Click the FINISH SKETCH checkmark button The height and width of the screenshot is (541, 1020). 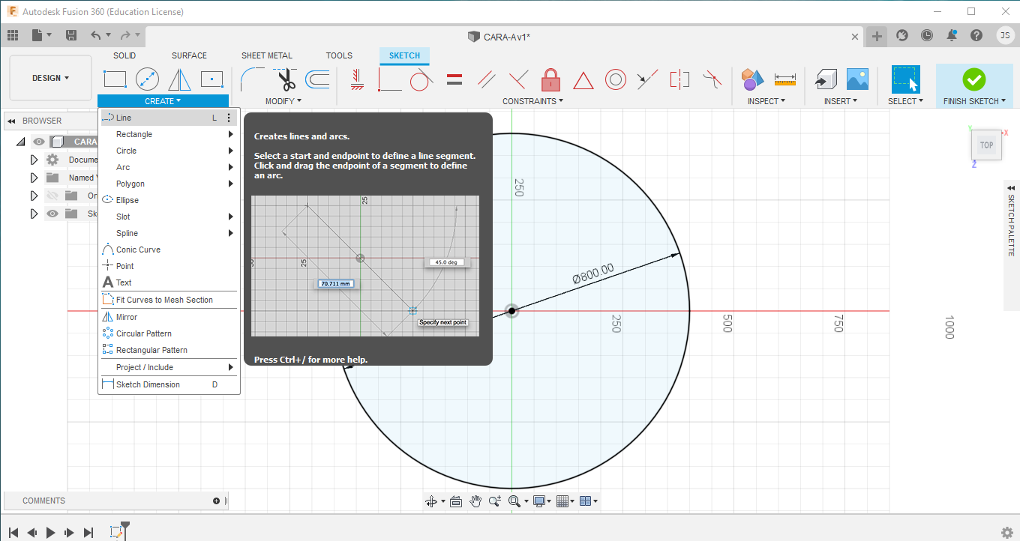pyautogui.click(x=974, y=79)
